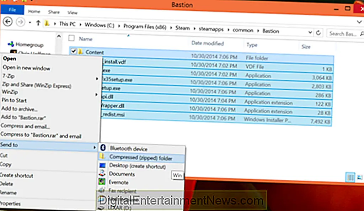Viewport: 364px width, 211px height.
Task: Click the Bluetooth icon
Action: pyautogui.click(x=103, y=147)
